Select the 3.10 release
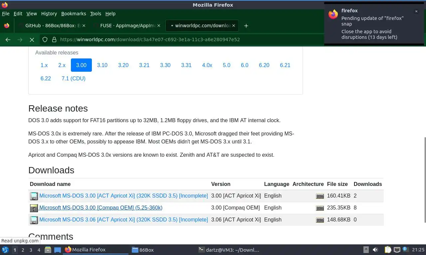Image resolution: width=426 pixels, height=255 pixels. [102, 65]
